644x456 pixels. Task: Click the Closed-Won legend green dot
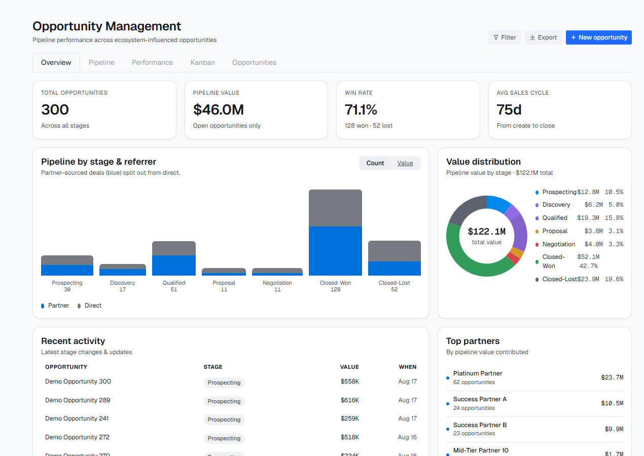coord(537,262)
